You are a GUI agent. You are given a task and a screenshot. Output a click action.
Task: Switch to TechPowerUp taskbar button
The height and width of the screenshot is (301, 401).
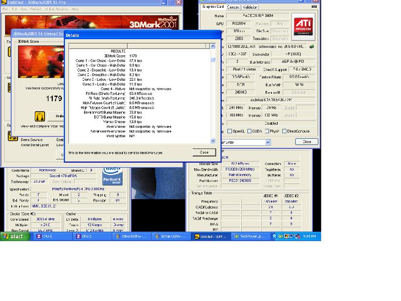[251, 236]
